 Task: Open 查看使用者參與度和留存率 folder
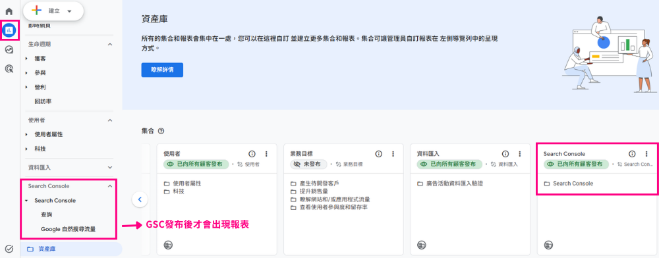click(329, 207)
